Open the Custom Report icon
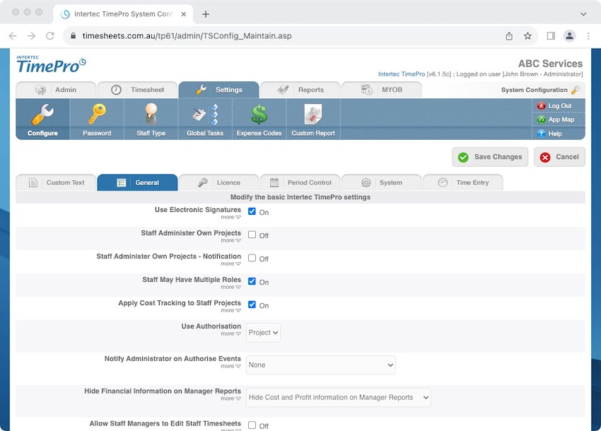 pos(313,114)
